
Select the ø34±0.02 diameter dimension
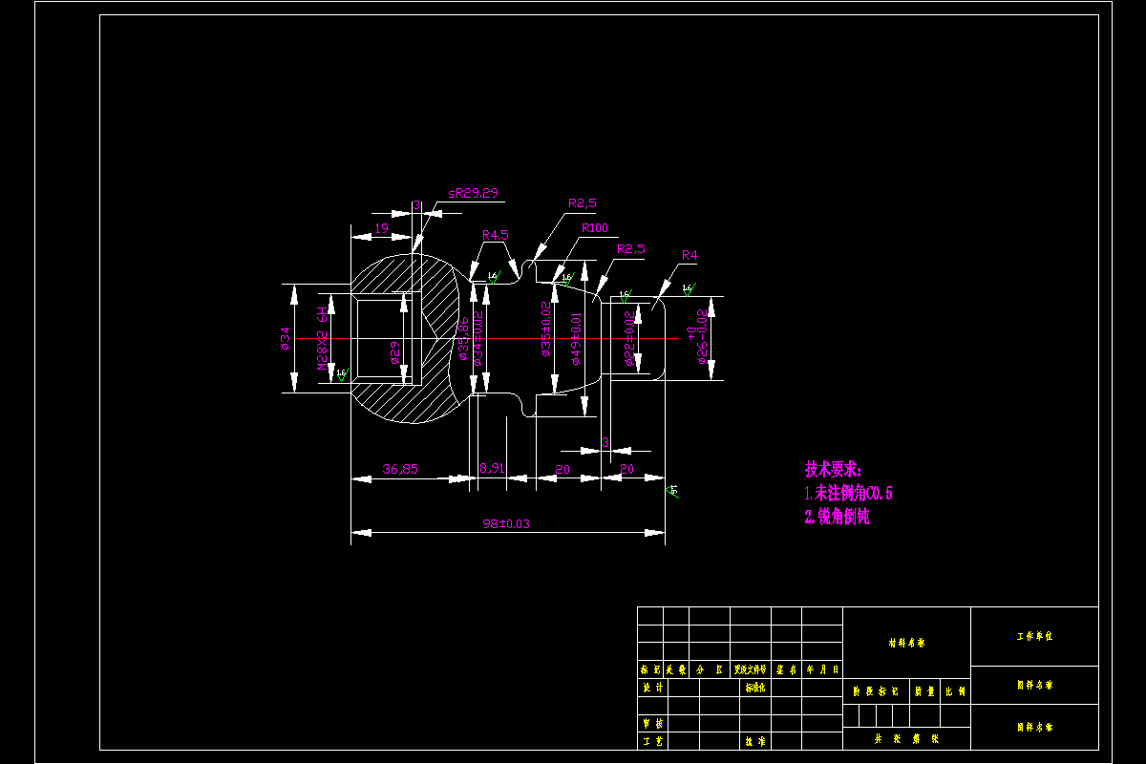coord(477,337)
